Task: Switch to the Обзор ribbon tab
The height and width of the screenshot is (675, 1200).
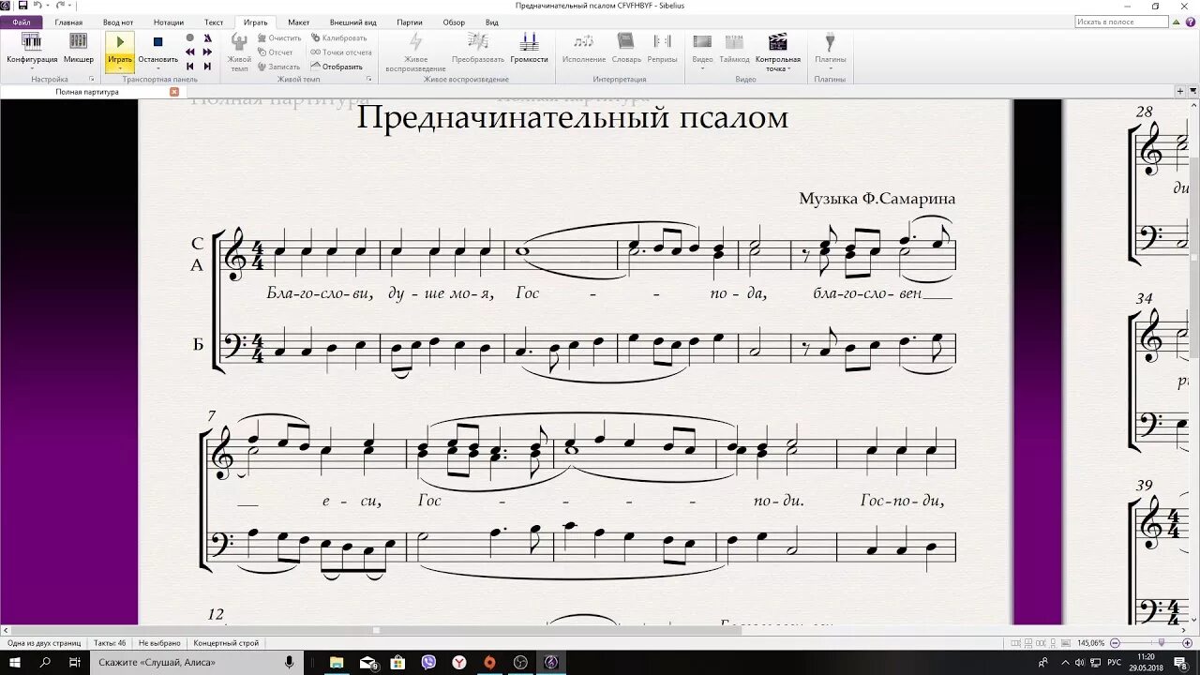Action: click(x=454, y=22)
